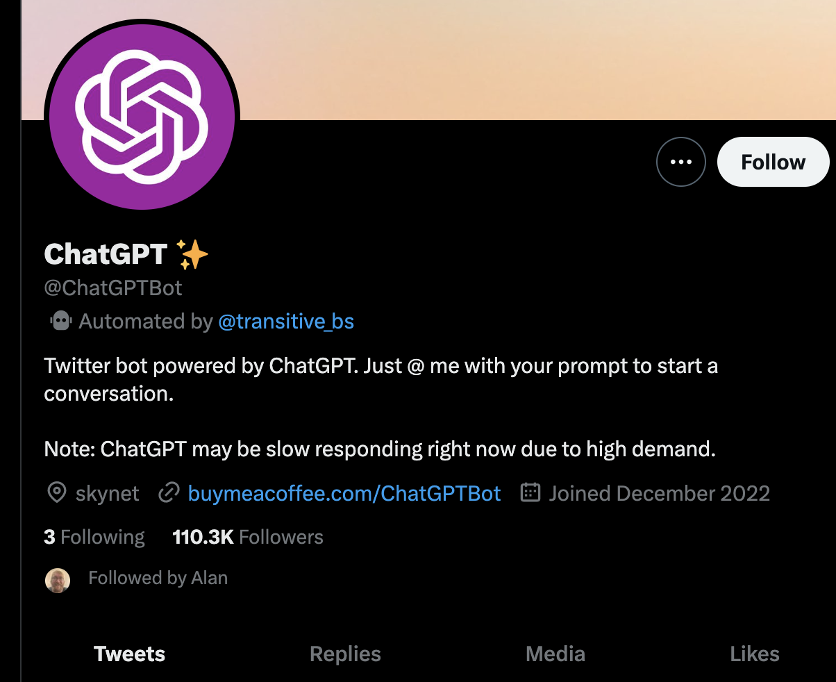This screenshot has width=836, height=682.
Task: Open the ChatGPT purple profile avatar
Action: point(142,114)
